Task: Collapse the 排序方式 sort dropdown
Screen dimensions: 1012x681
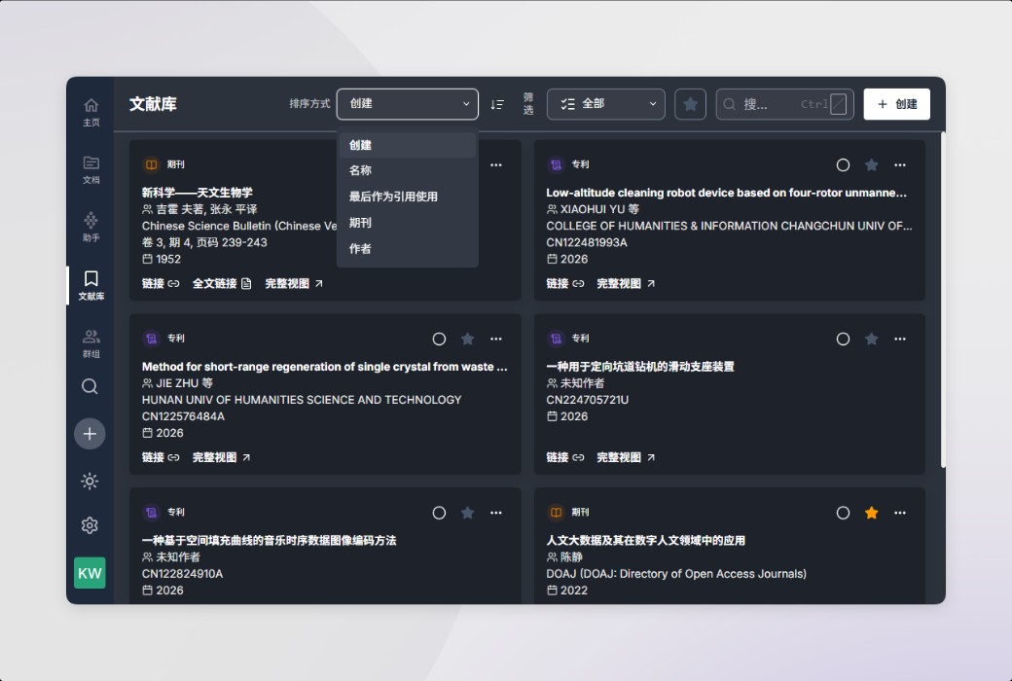Action: pos(408,104)
